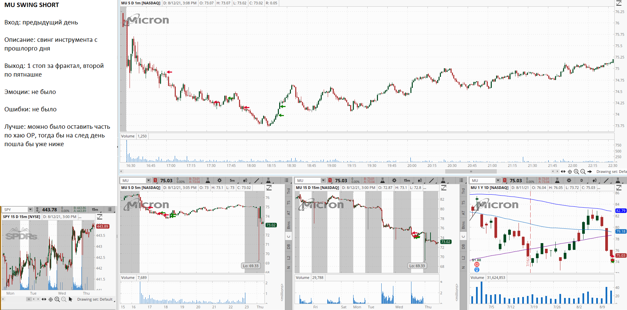Open Drawing set menu of main chart
Screen dimensions: 627x310
611,172
